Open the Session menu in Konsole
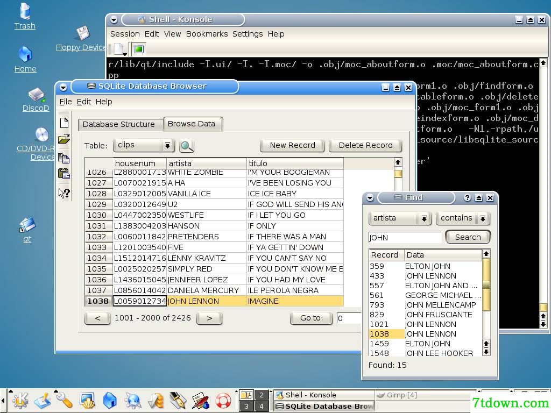Viewport: 551px width, 413px height. click(125, 34)
